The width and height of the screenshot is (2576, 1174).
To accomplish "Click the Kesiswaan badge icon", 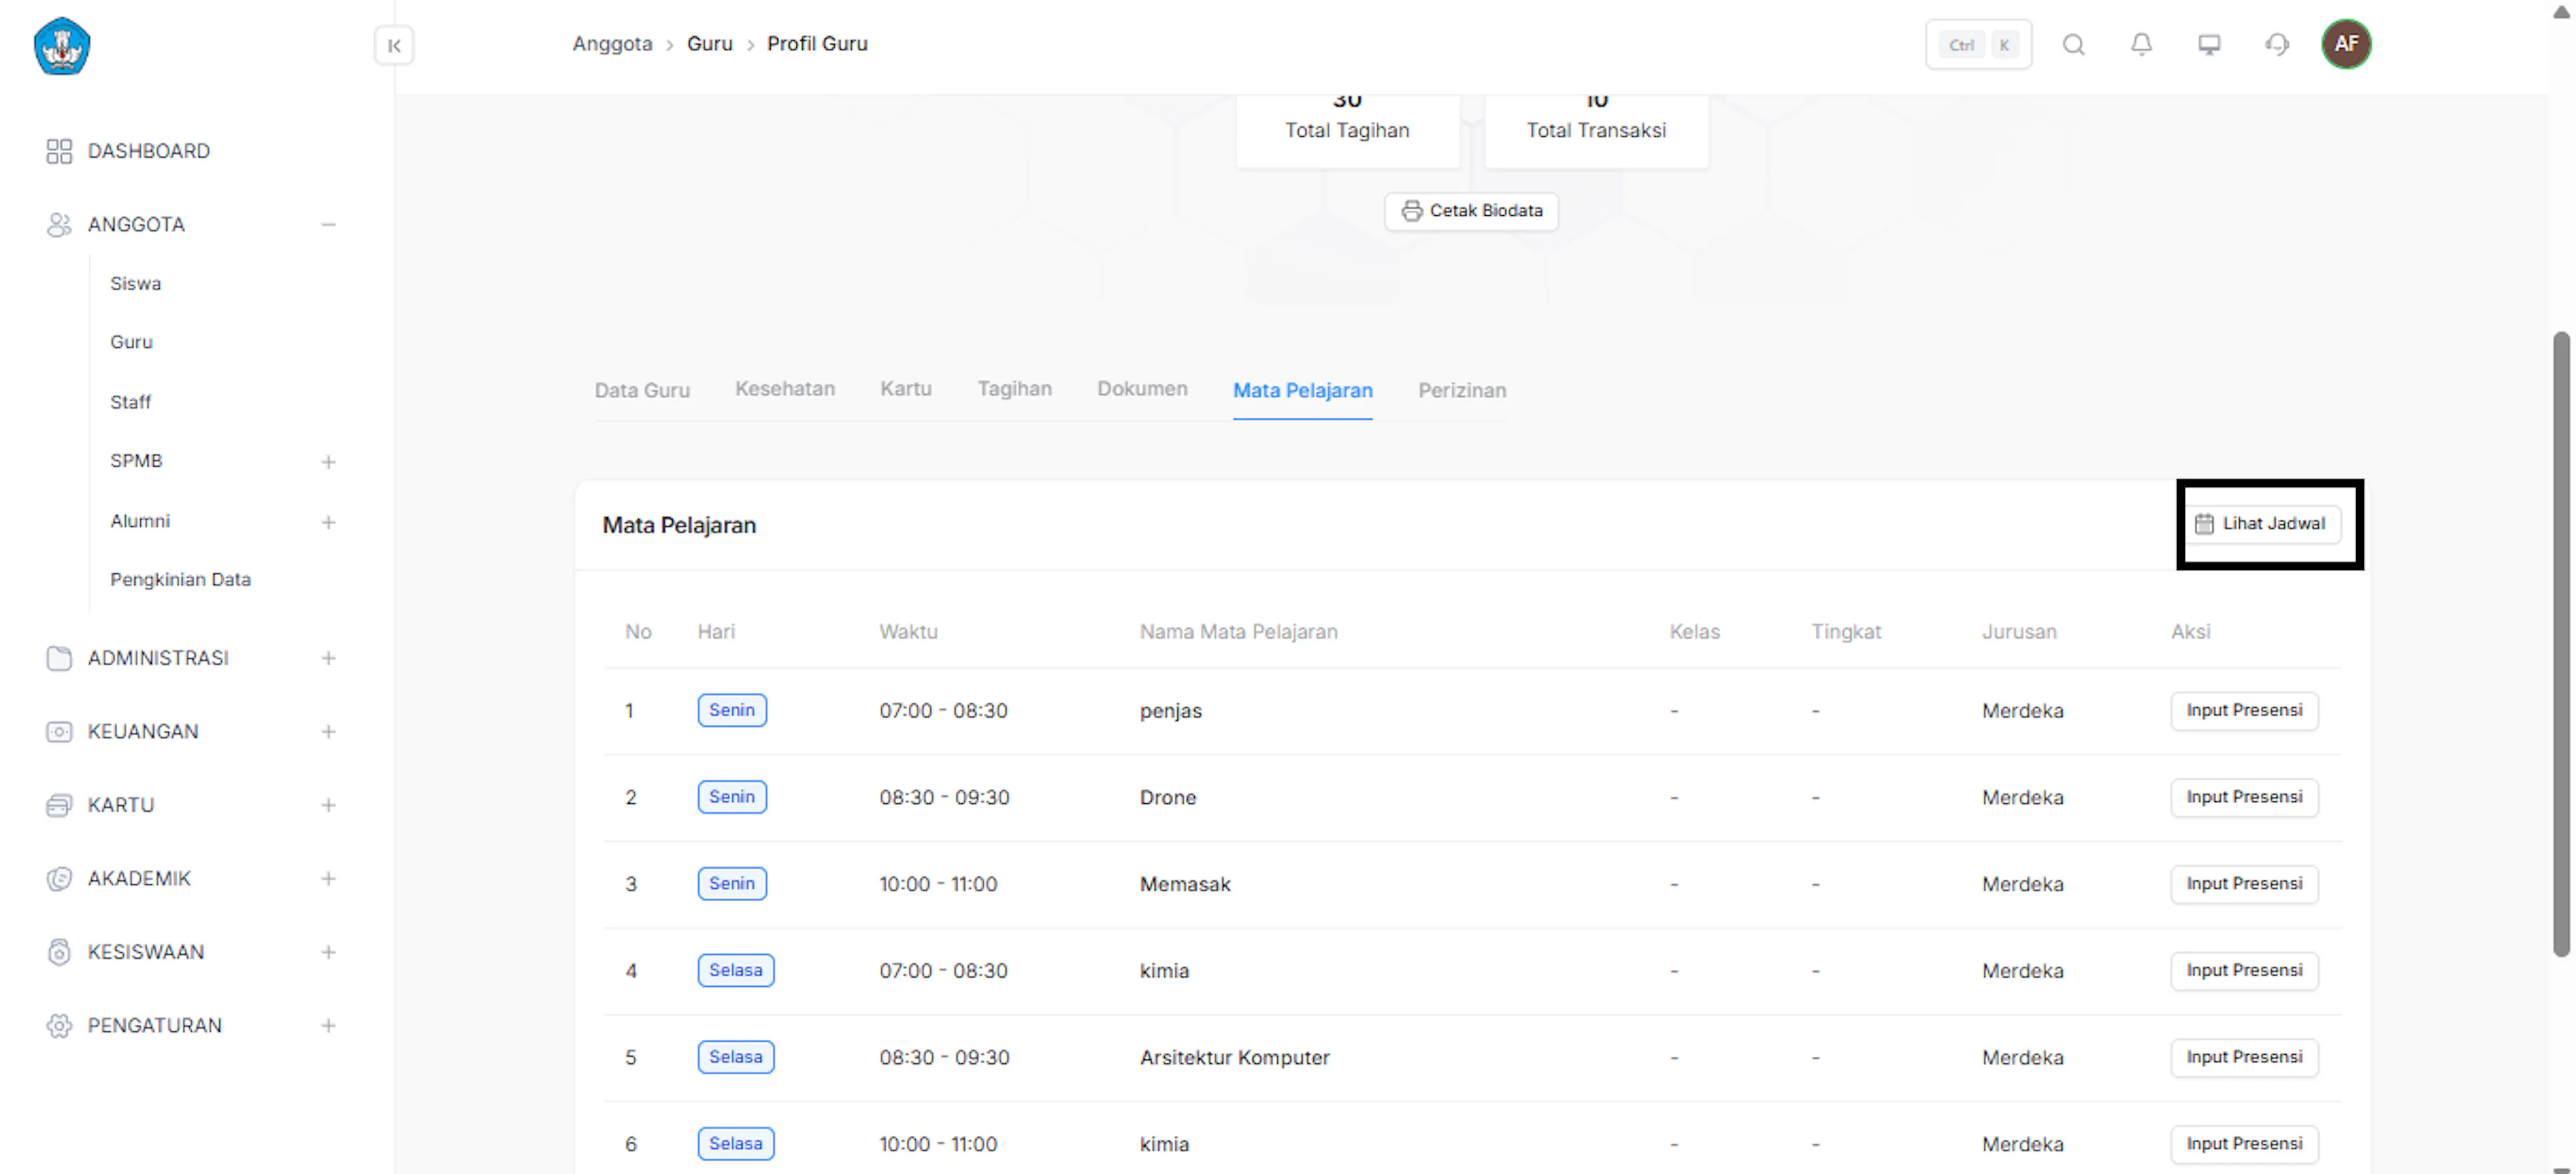I will point(59,952).
